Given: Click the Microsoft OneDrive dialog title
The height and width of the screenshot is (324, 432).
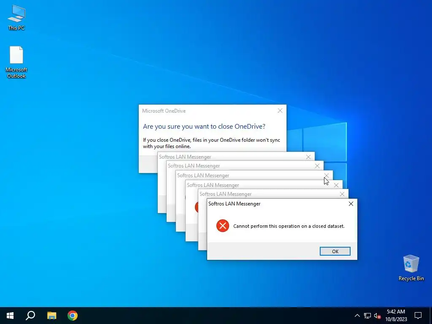Looking at the screenshot, I should point(164,111).
